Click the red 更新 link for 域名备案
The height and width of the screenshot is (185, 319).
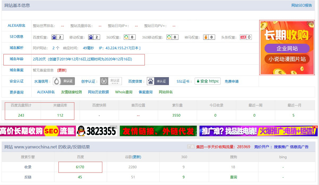coord(62,70)
